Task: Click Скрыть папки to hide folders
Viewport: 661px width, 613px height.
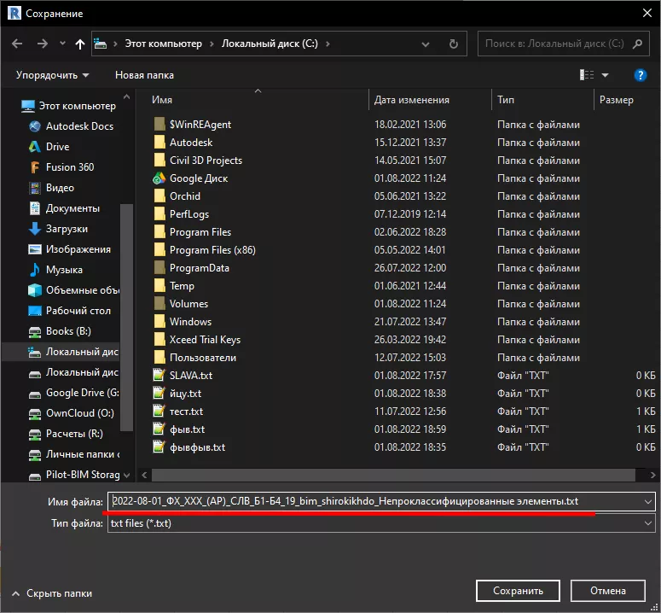Action: [x=59, y=592]
